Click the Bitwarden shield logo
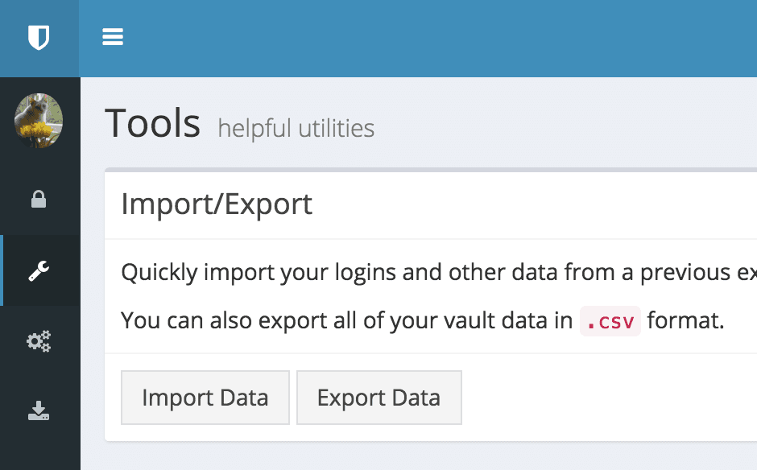This screenshot has height=470, width=757. coord(39,38)
